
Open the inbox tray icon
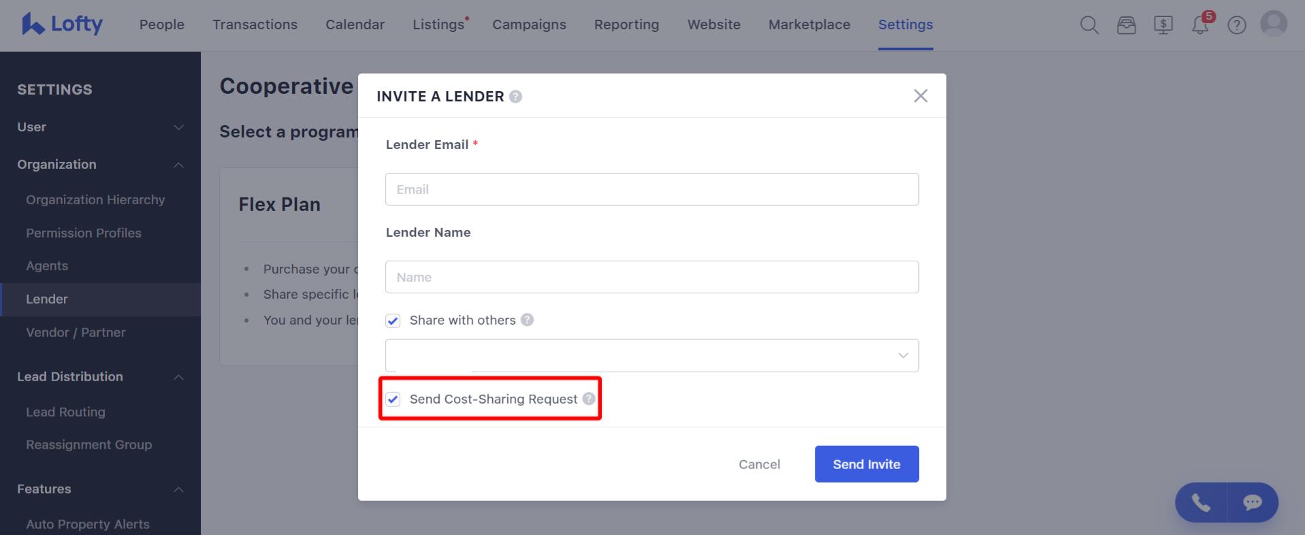[x=1127, y=25]
